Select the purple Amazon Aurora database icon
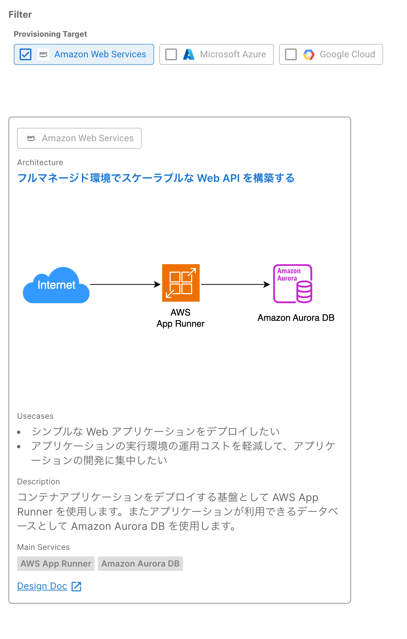Viewport: 407px width, 639px height. click(292, 284)
